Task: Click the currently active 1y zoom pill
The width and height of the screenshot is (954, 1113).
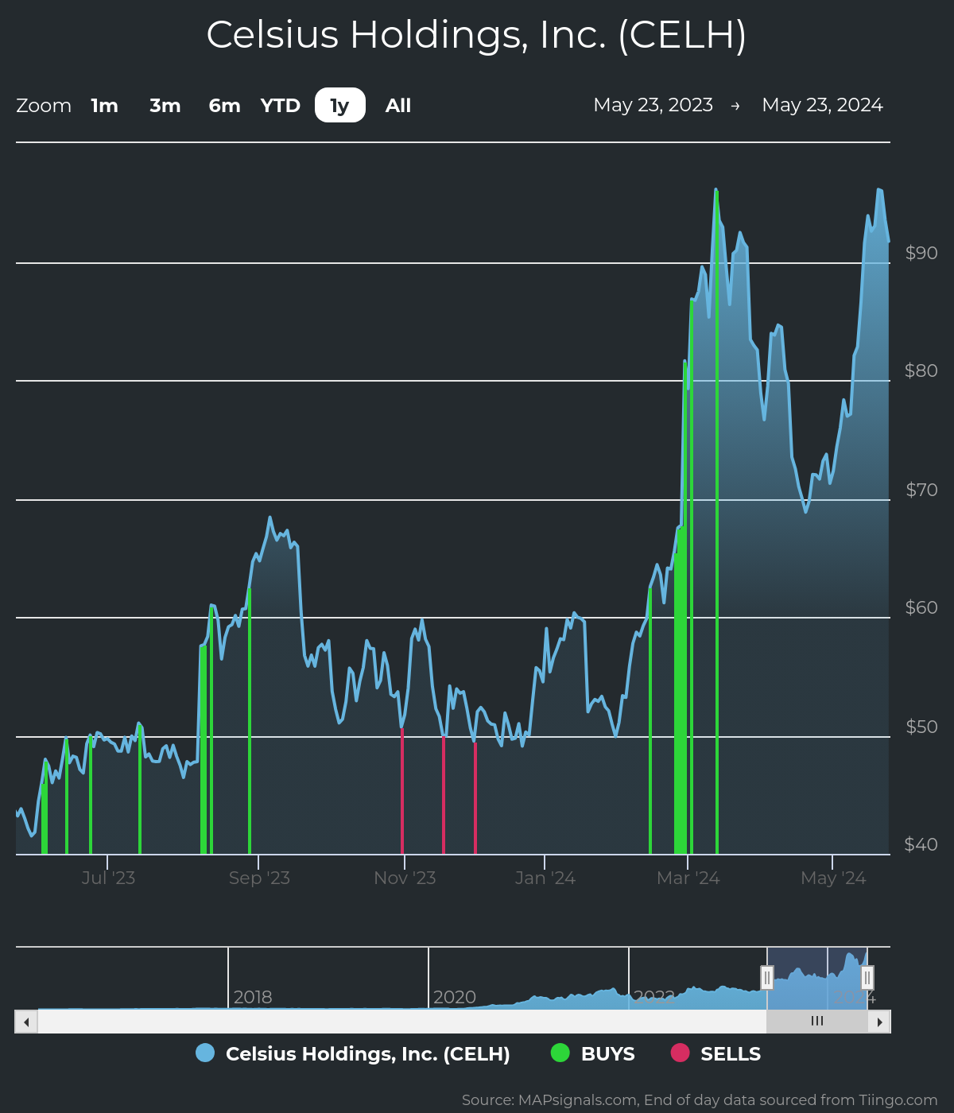Action: [339, 105]
